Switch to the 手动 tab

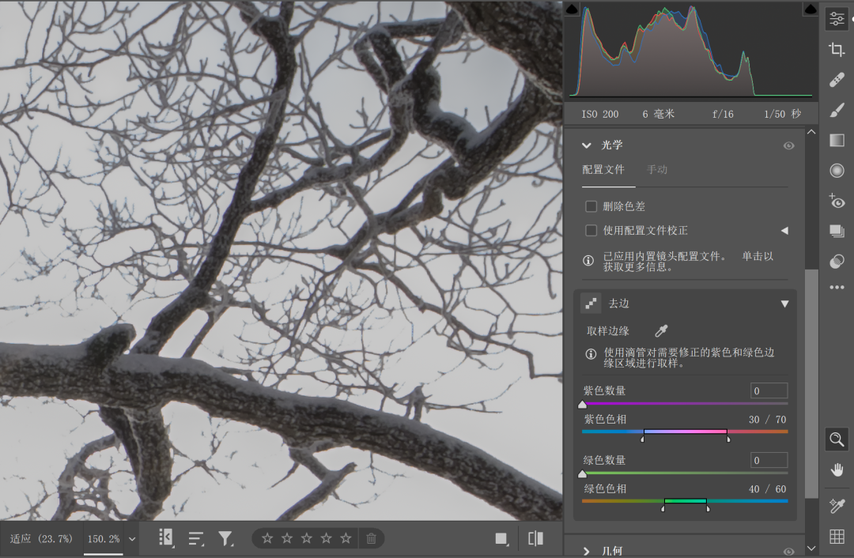point(657,169)
